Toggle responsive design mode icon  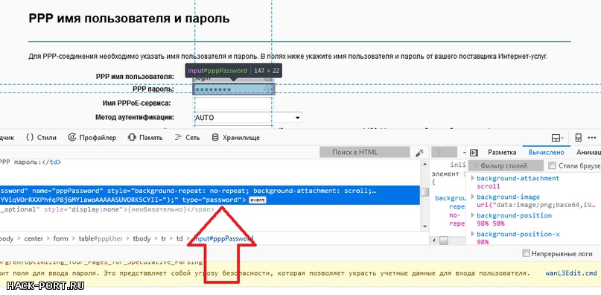click(579, 138)
